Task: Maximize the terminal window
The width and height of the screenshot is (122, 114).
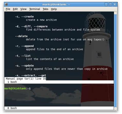Action: tap(110, 4)
